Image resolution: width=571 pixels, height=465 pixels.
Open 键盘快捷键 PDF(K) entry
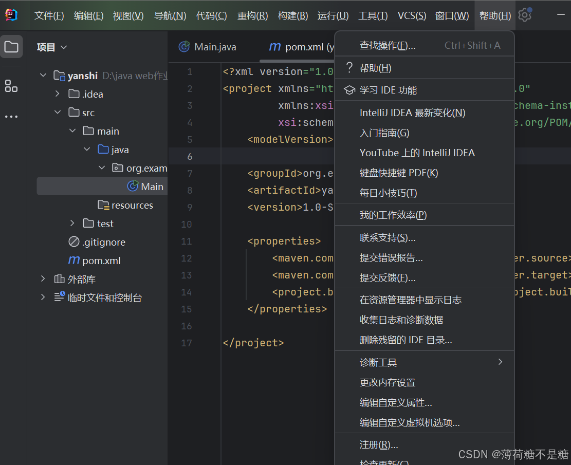[424, 173]
